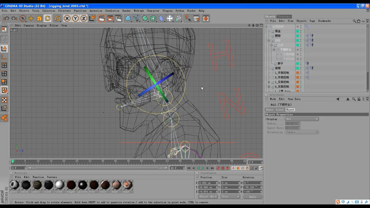This screenshot has width=370, height=208.
Task: Click the Undo arrow icon
Action: 6,18
